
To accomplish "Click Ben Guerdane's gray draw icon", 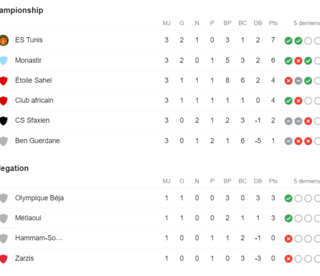I will (x=288, y=141).
